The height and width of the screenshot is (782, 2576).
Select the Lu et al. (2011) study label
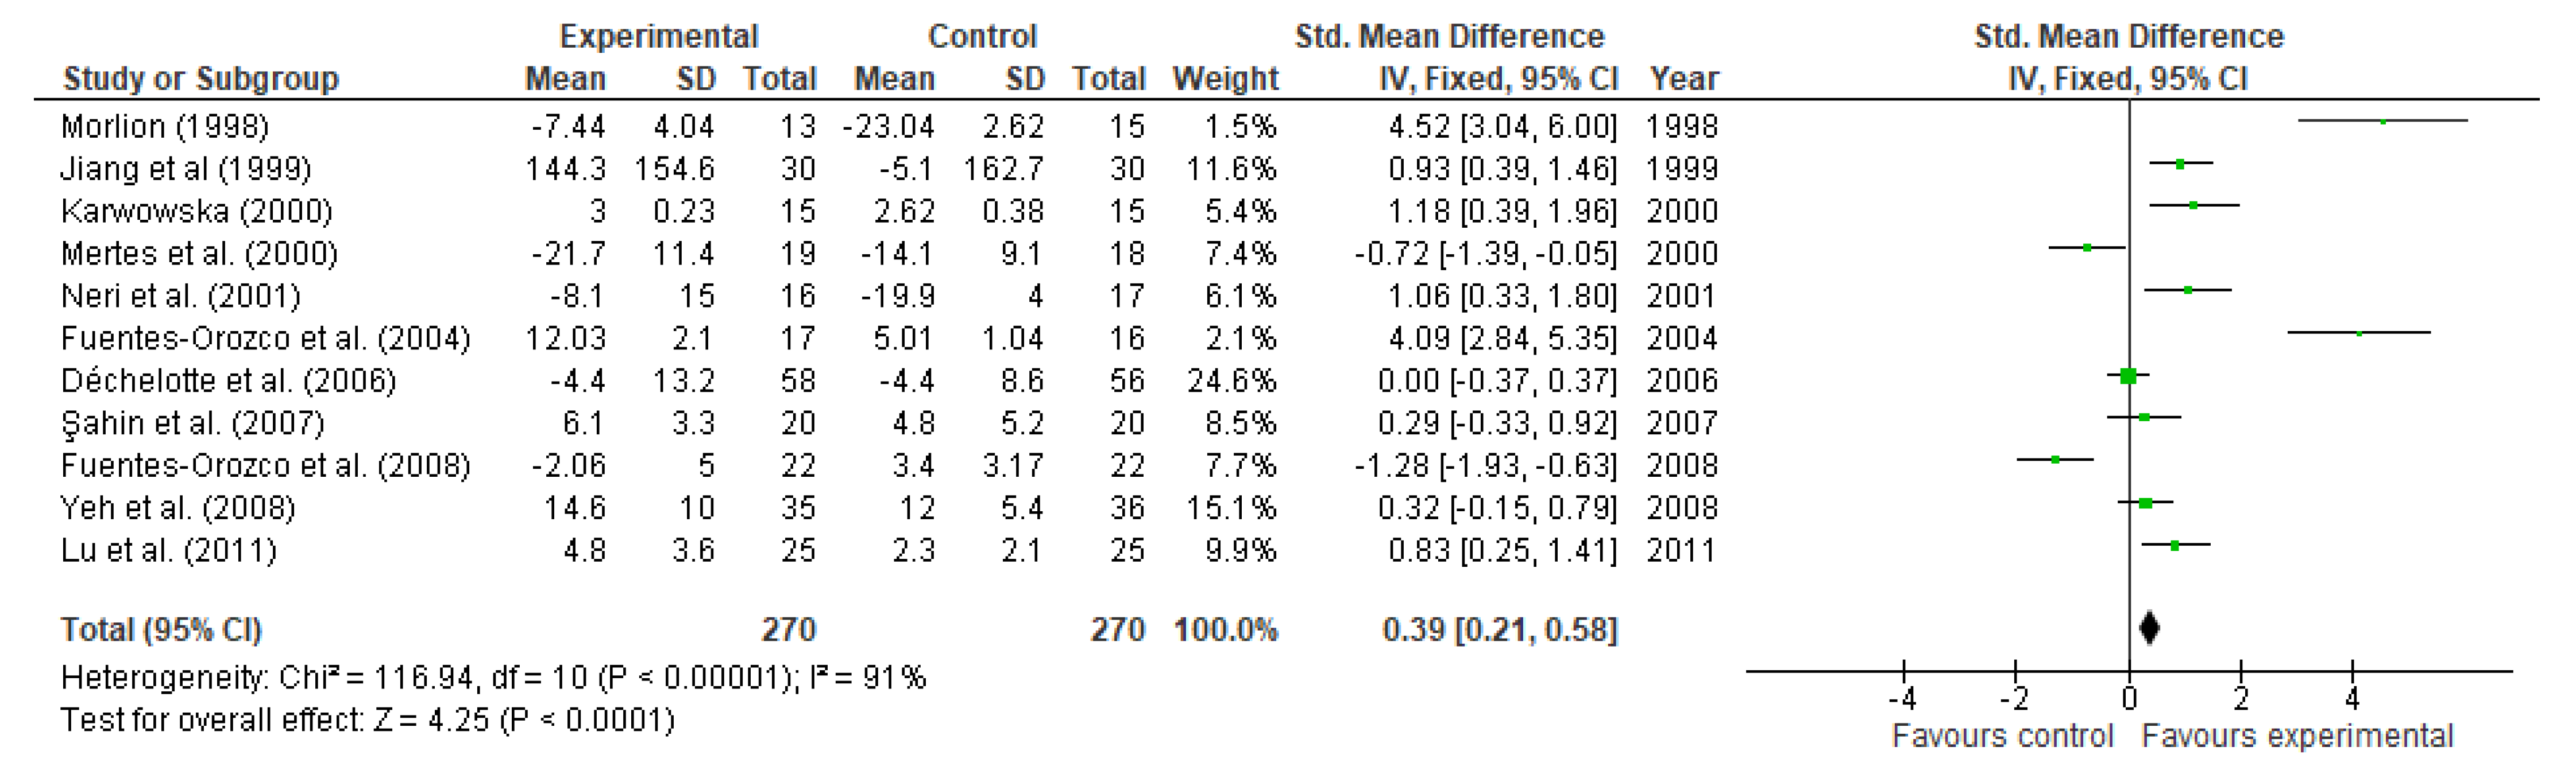(x=168, y=550)
